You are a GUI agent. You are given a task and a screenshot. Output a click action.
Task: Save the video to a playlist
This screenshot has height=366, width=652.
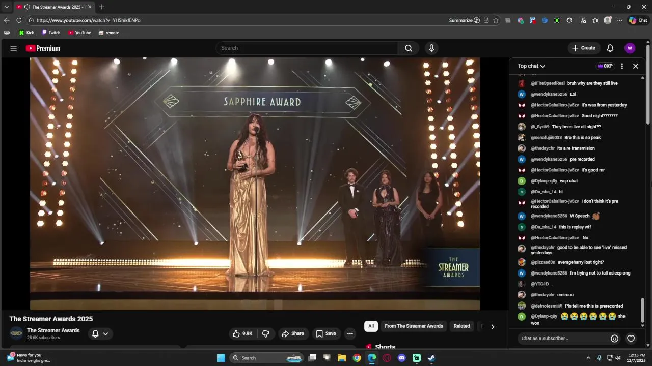(x=325, y=333)
